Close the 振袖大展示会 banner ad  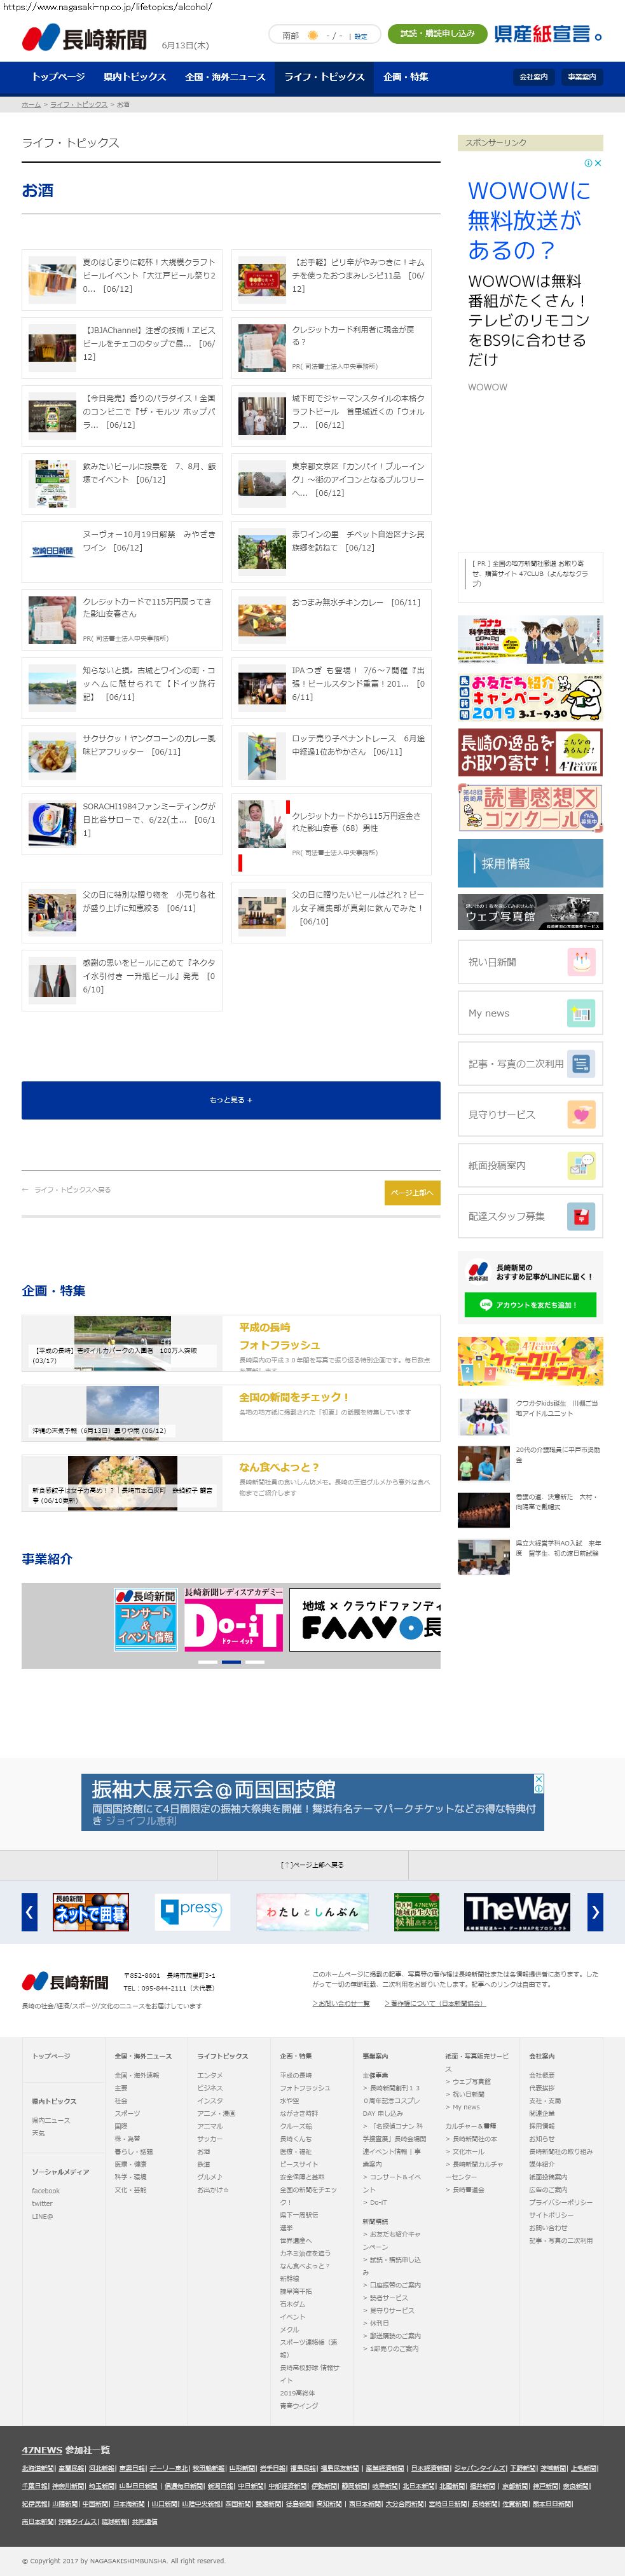tap(539, 1780)
